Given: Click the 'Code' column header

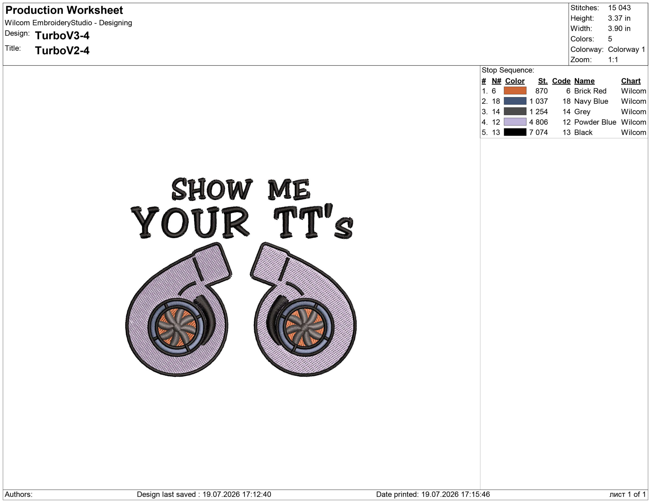Looking at the screenshot, I should click(561, 81).
